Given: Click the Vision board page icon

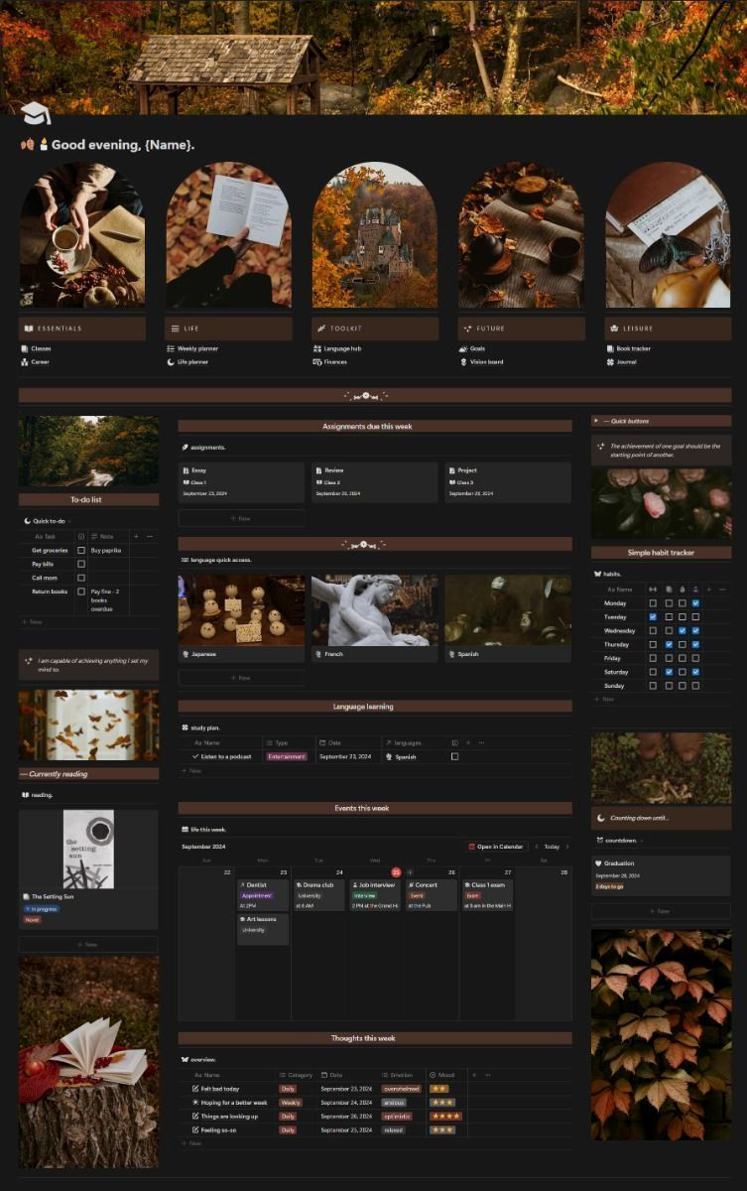Looking at the screenshot, I should [463, 362].
